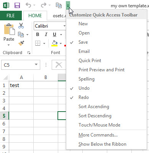This screenshot has height=153, width=149.
Task: Click the Select All corner triangle
Action: click(5, 77)
